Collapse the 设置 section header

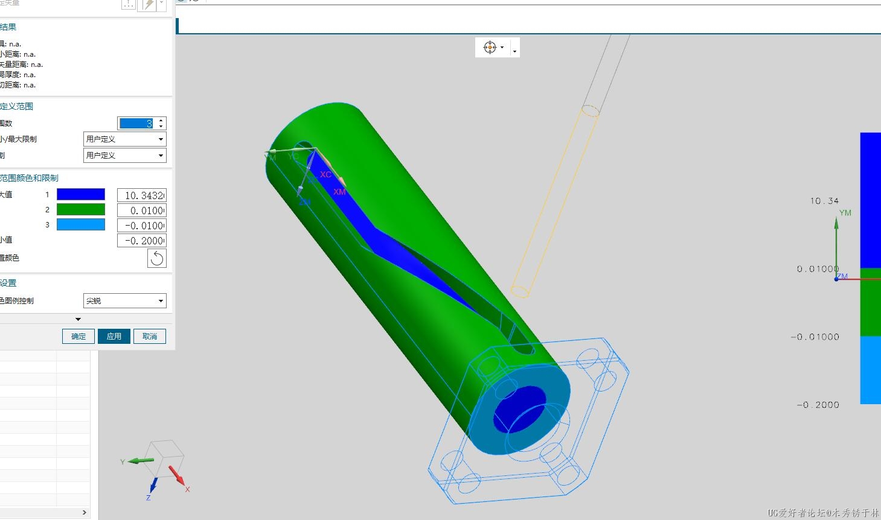[8, 283]
